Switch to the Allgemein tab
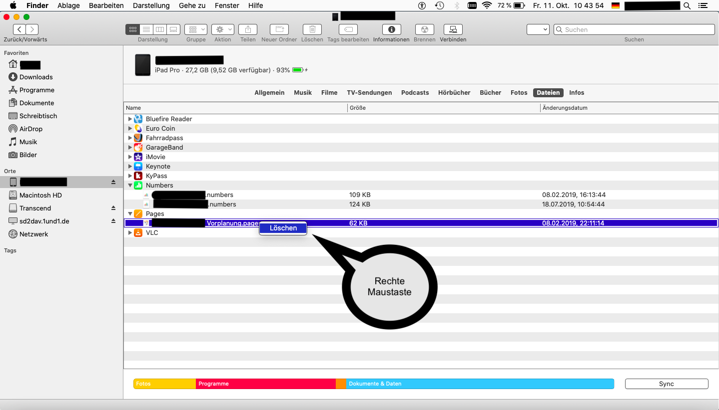Image resolution: width=719 pixels, height=410 pixels. (x=269, y=92)
